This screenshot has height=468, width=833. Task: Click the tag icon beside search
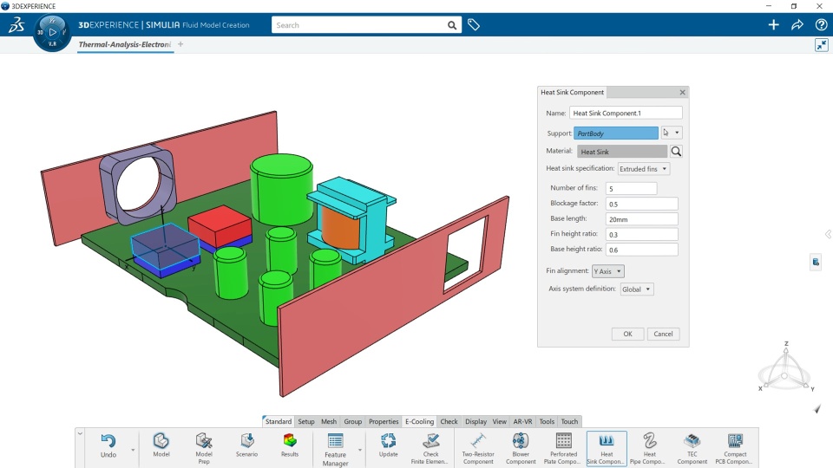[474, 24]
